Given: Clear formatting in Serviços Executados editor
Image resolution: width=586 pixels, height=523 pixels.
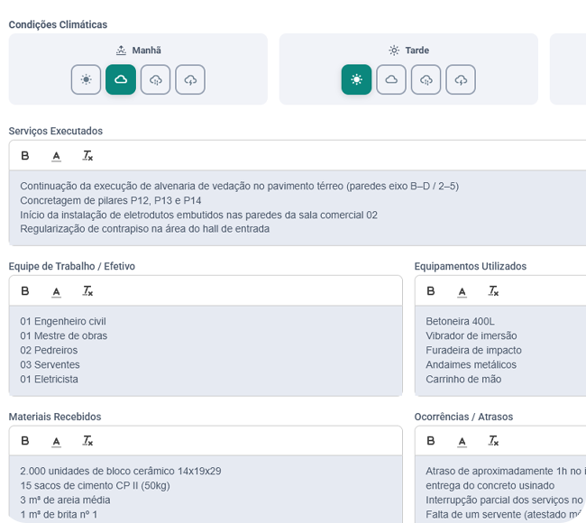Looking at the screenshot, I should pos(87,155).
